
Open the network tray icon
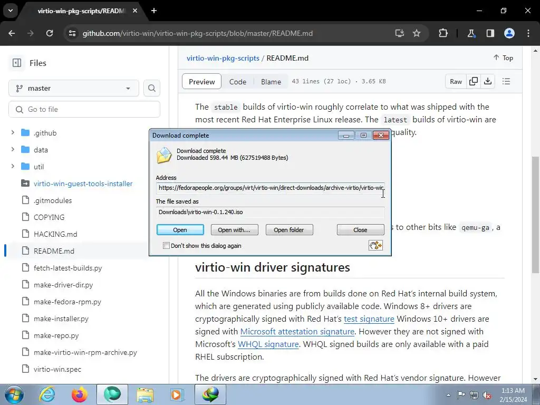pos(474,395)
